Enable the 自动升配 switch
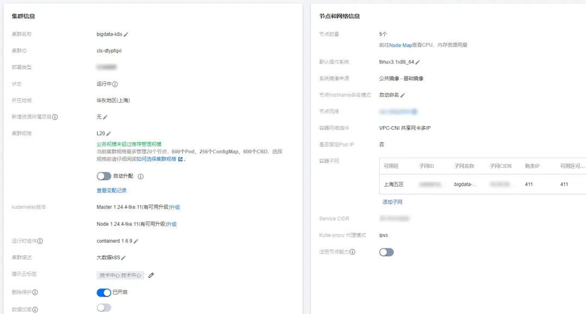The height and width of the screenshot is (314, 586). coord(104,176)
